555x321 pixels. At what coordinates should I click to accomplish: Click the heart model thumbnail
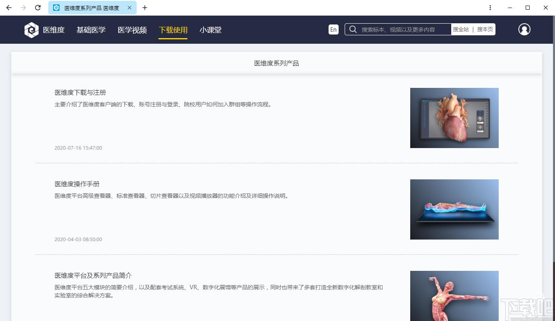tap(454, 118)
